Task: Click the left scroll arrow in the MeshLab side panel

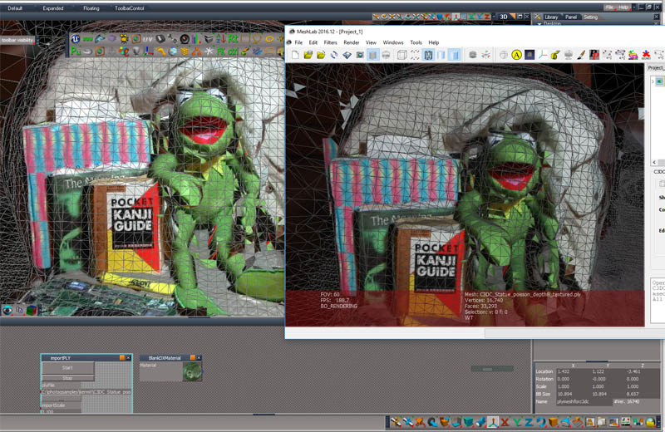Action: (654, 162)
